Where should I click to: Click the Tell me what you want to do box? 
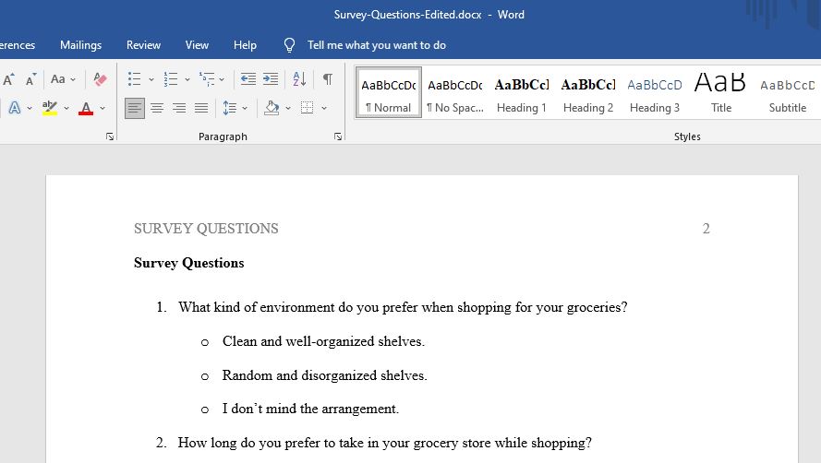point(377,45)
